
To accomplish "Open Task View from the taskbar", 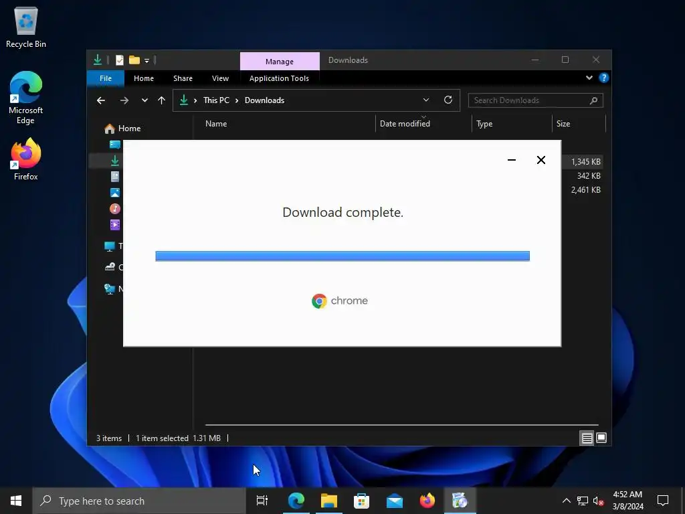I will coord(262,501).
